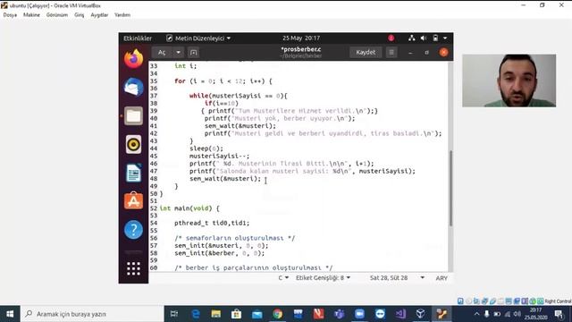Click the presenter webcam thumbnail

point(509,80)
